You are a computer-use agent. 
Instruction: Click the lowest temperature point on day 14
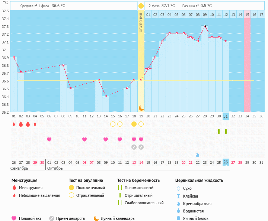[x=106, y=96]
